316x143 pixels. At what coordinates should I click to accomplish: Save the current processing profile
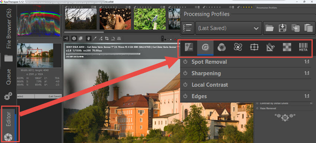(283, 28)
